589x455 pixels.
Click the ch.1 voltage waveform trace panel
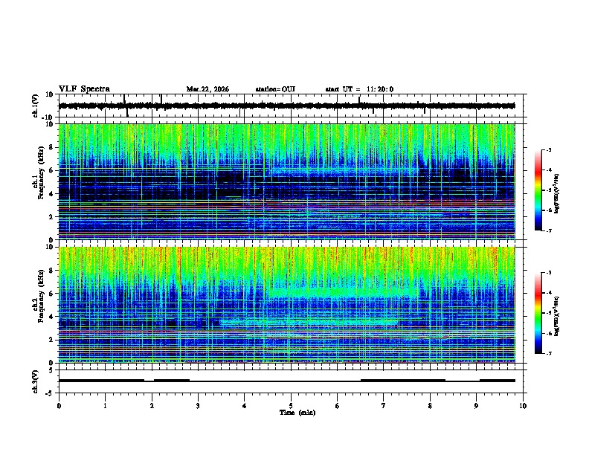(291, 106)
